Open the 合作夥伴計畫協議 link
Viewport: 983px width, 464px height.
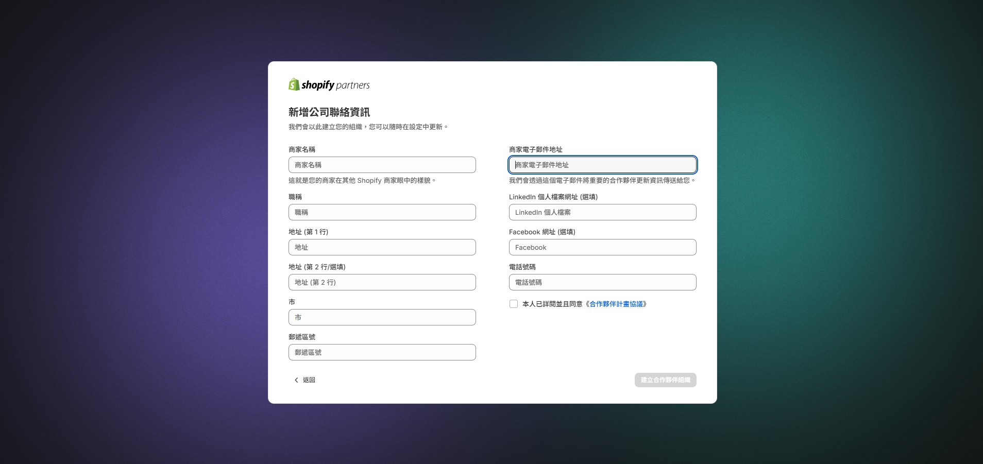click(616, 304)
